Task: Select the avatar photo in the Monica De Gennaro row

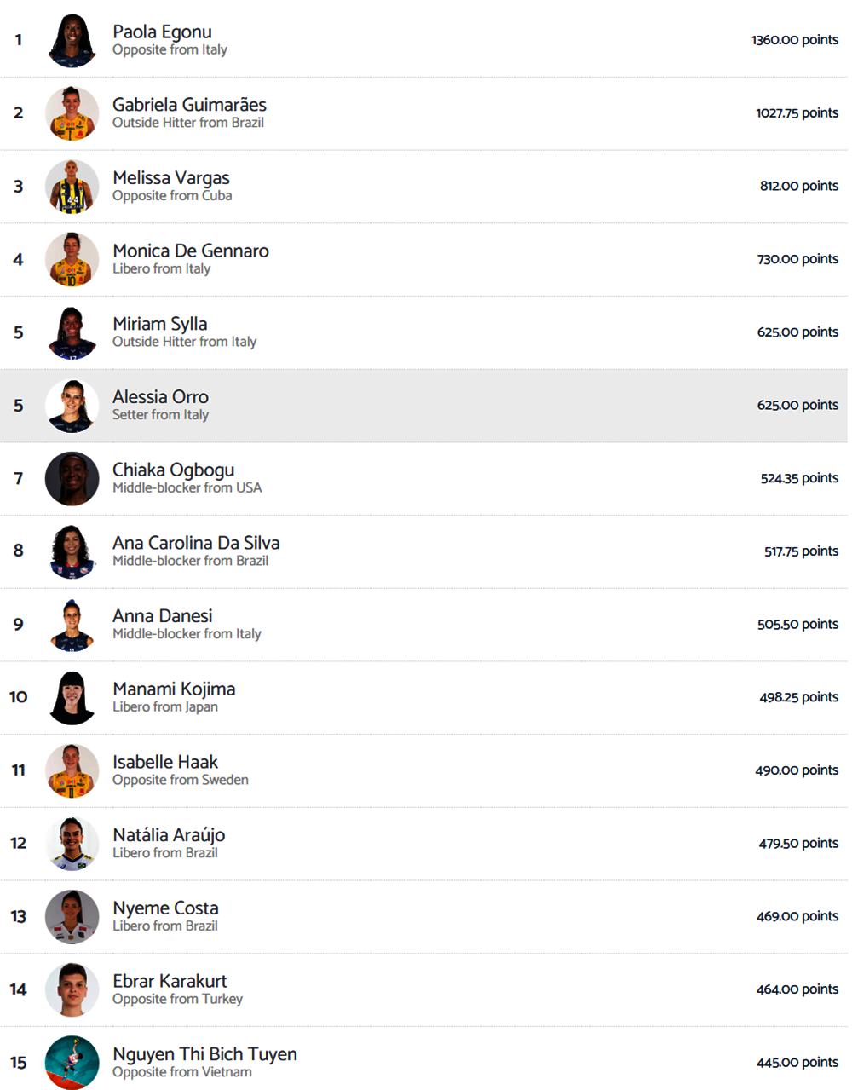Action: click(72, 260)
